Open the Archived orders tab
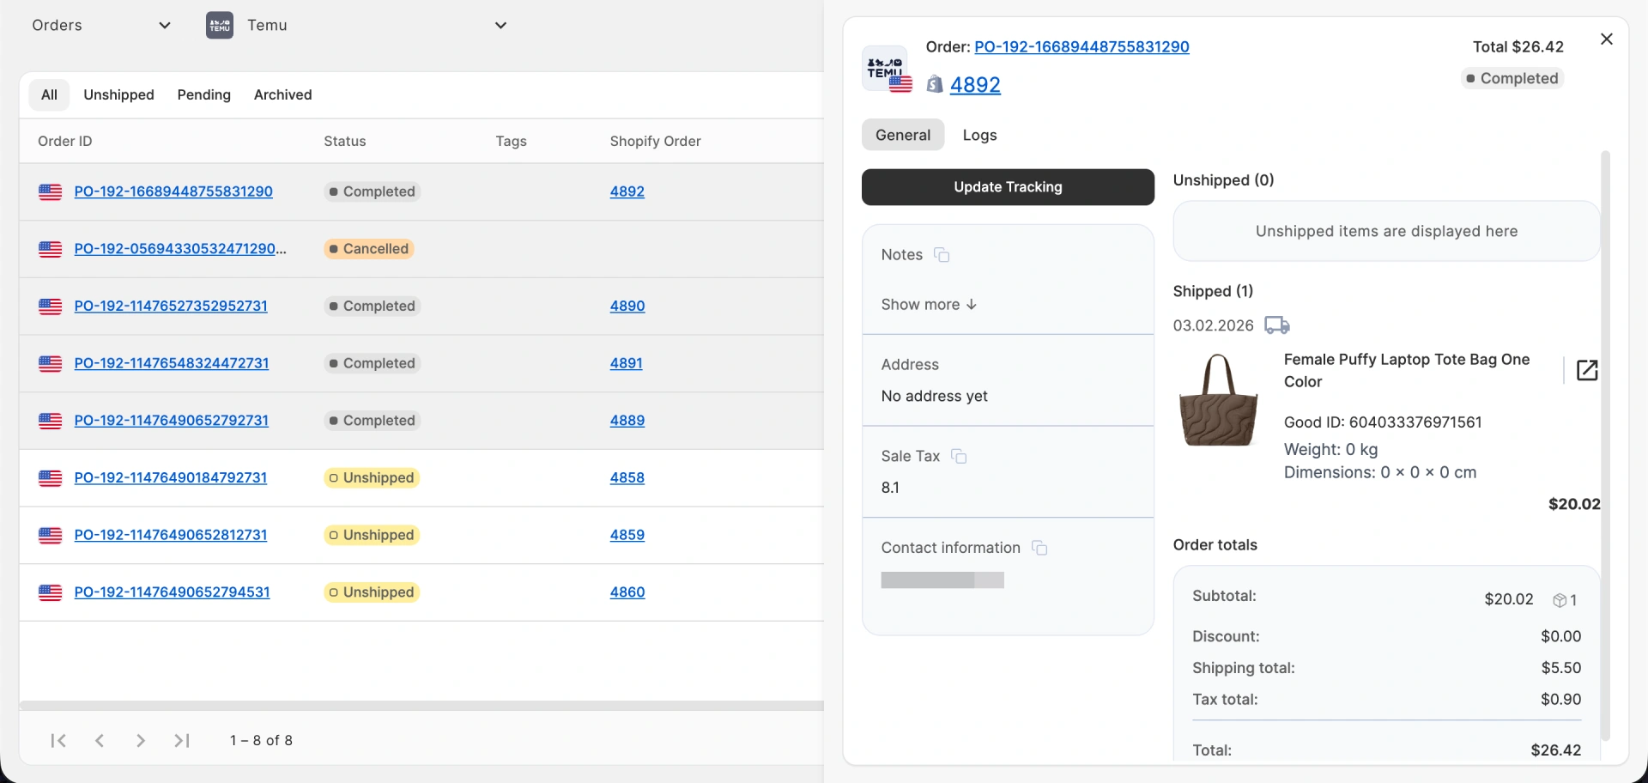 pos(282,94)
